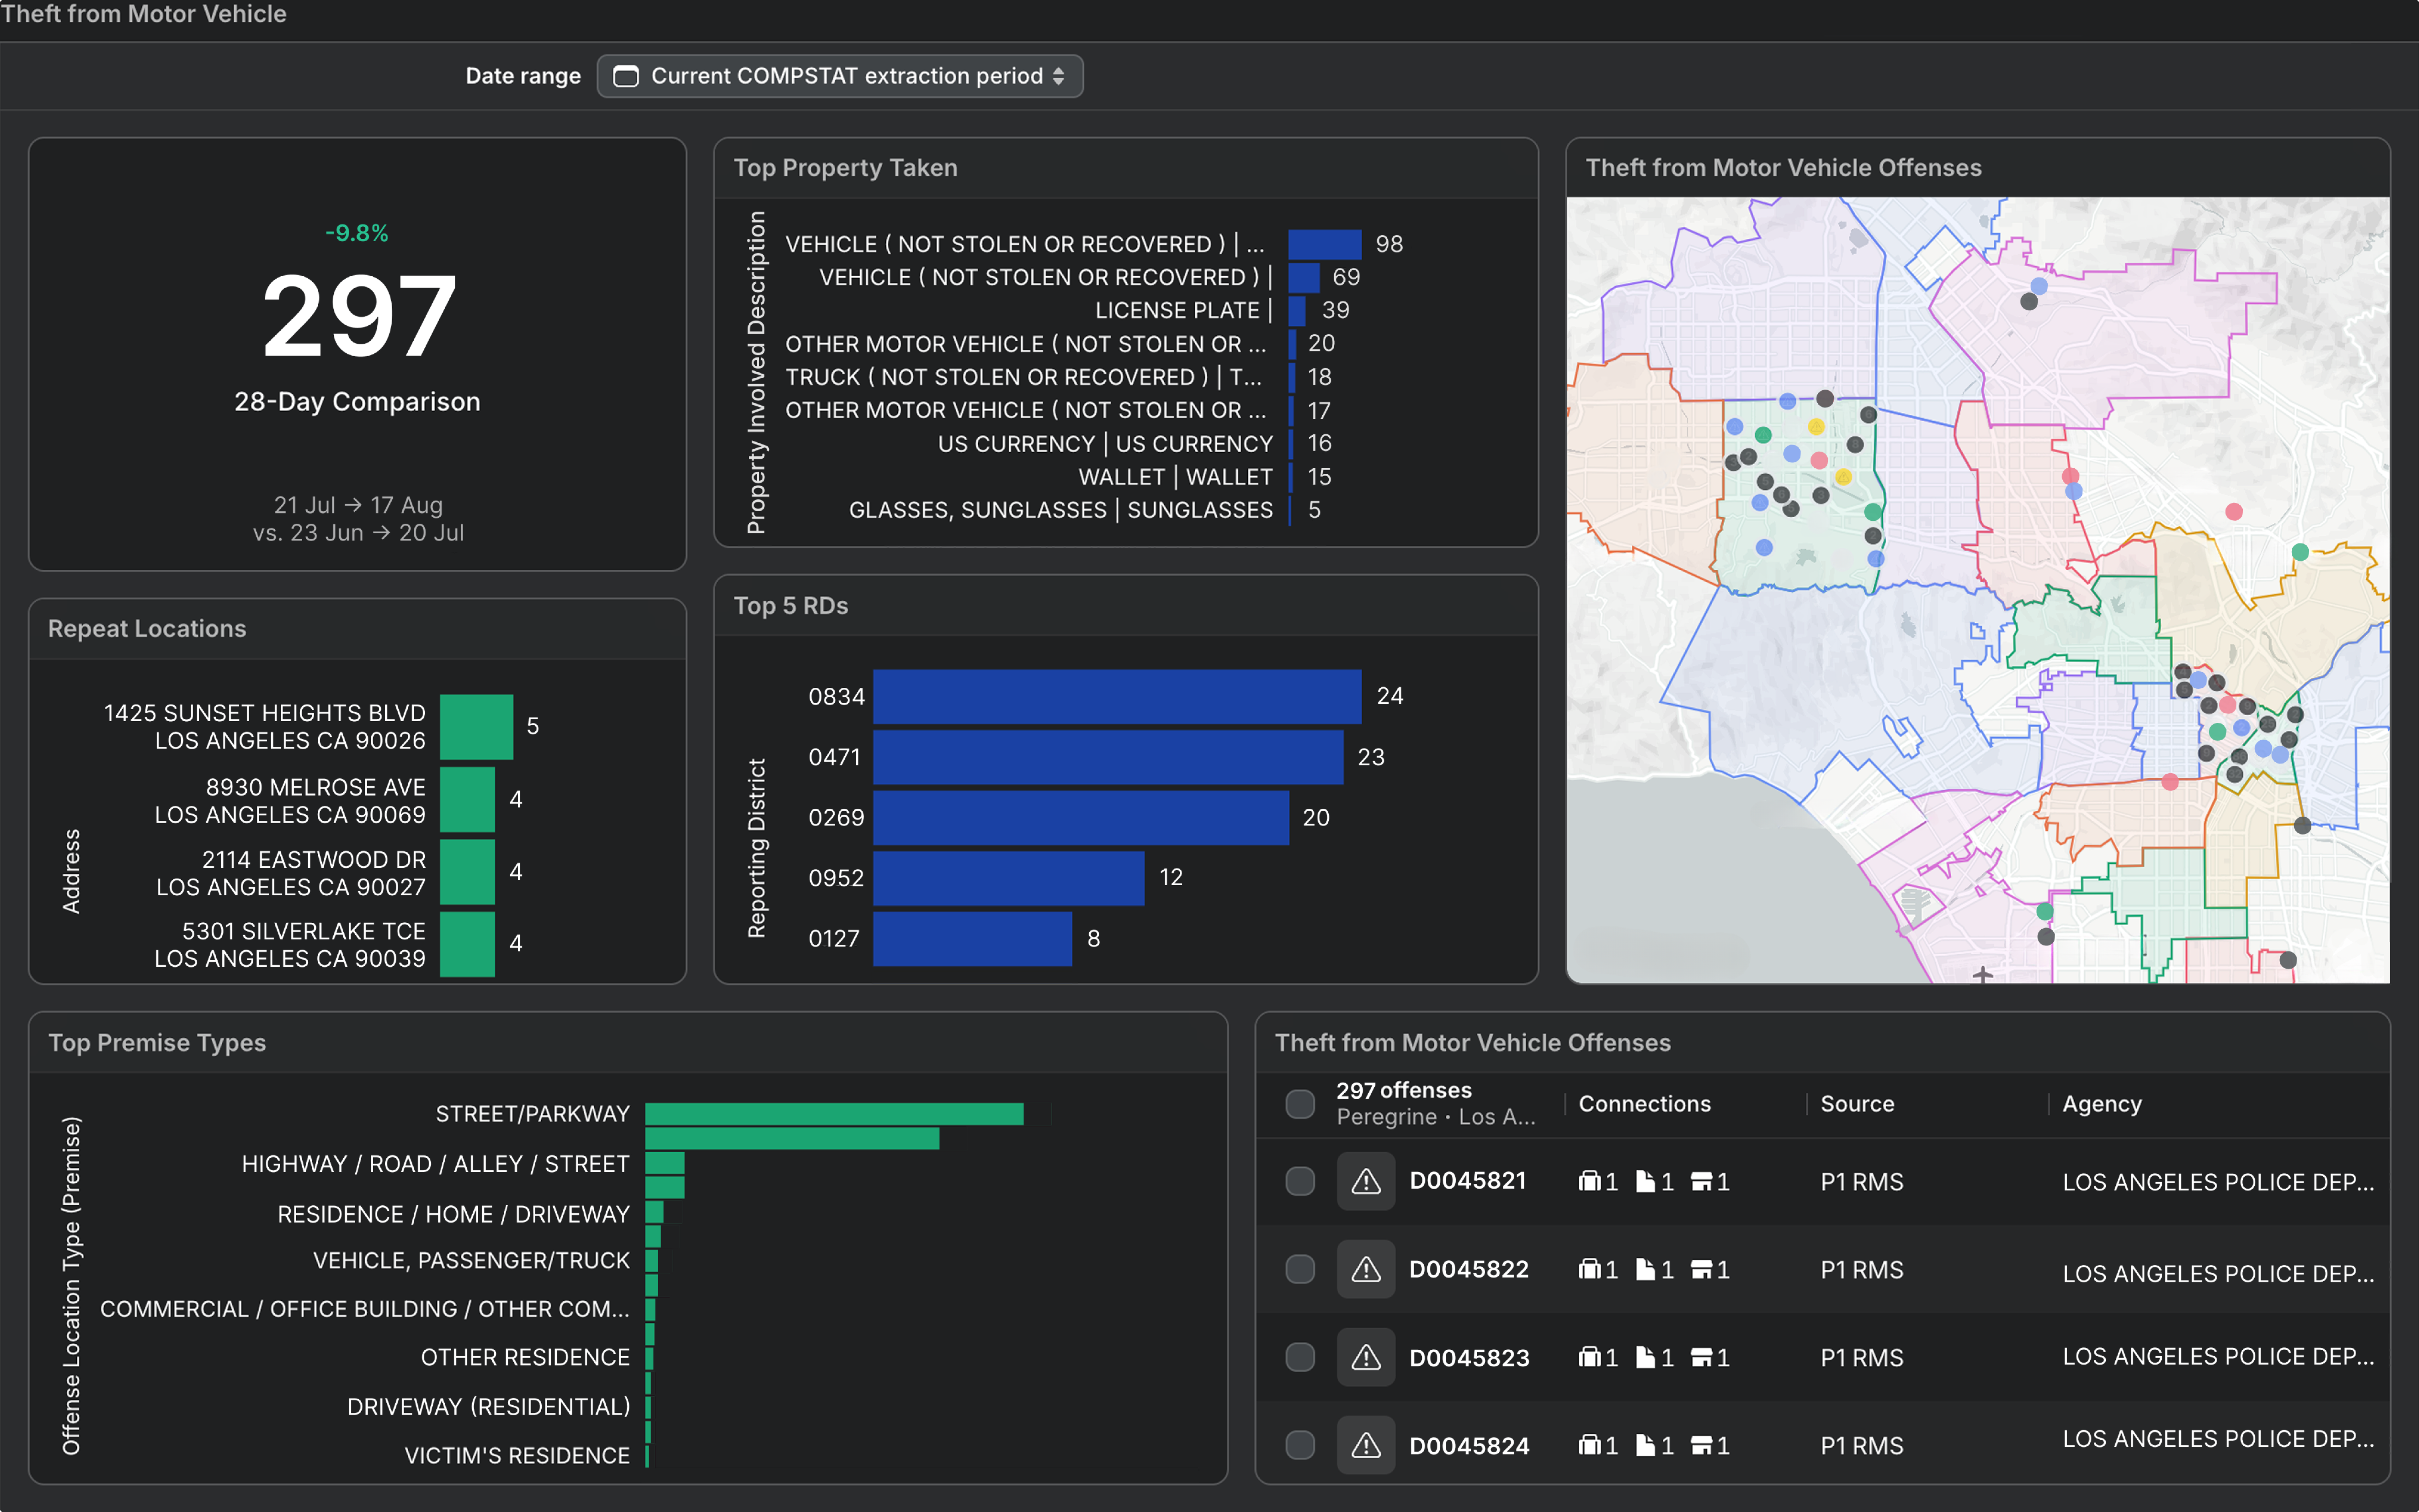
Task: Sort by the Source column header
Action: tap(1857, 1104)
